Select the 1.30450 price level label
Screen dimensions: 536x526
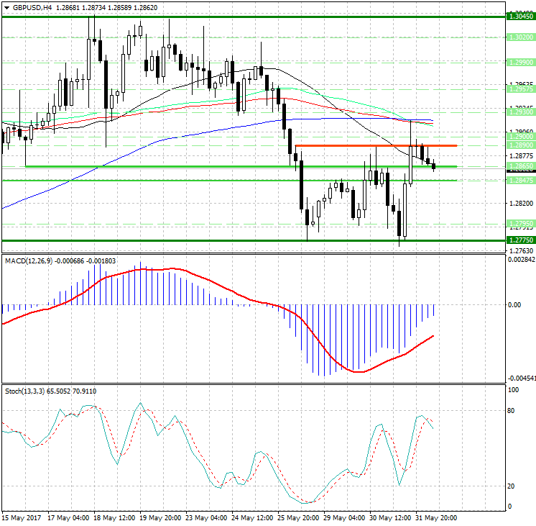519,15
